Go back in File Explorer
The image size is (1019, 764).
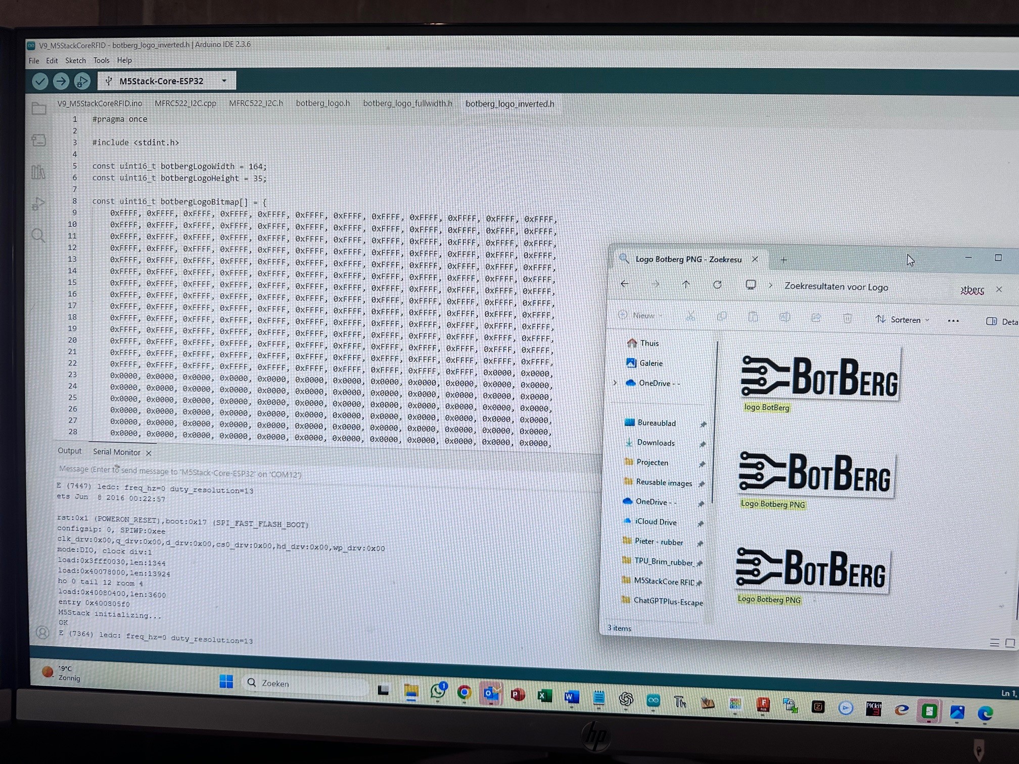pos(625,284)
